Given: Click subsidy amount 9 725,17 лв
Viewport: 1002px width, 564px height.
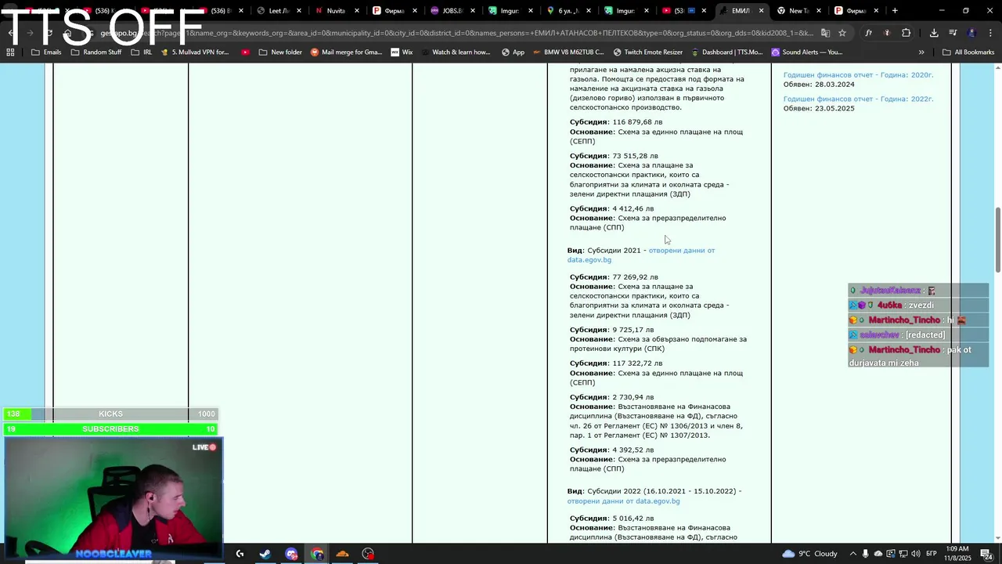Looking at the screenshot, I should (633, 330).
